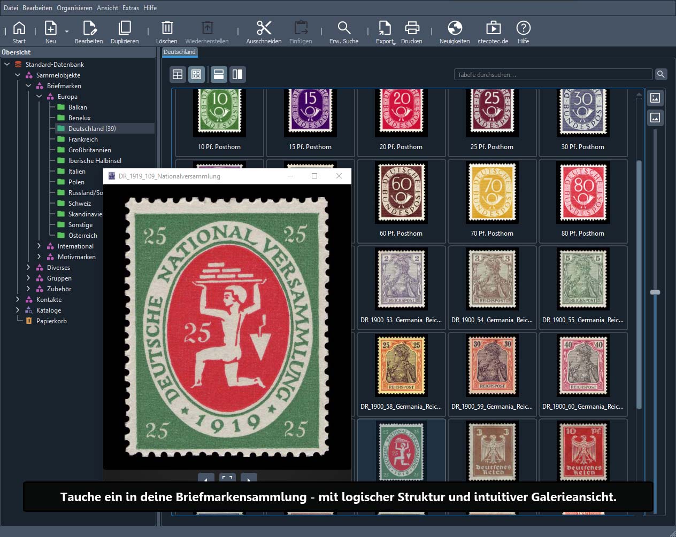Collapse the Europa node

pyautogui.click(x=39, y=96)
